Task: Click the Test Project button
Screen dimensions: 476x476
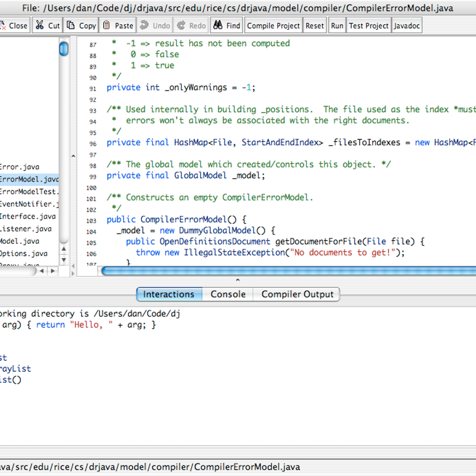Action: click(369, 25)
